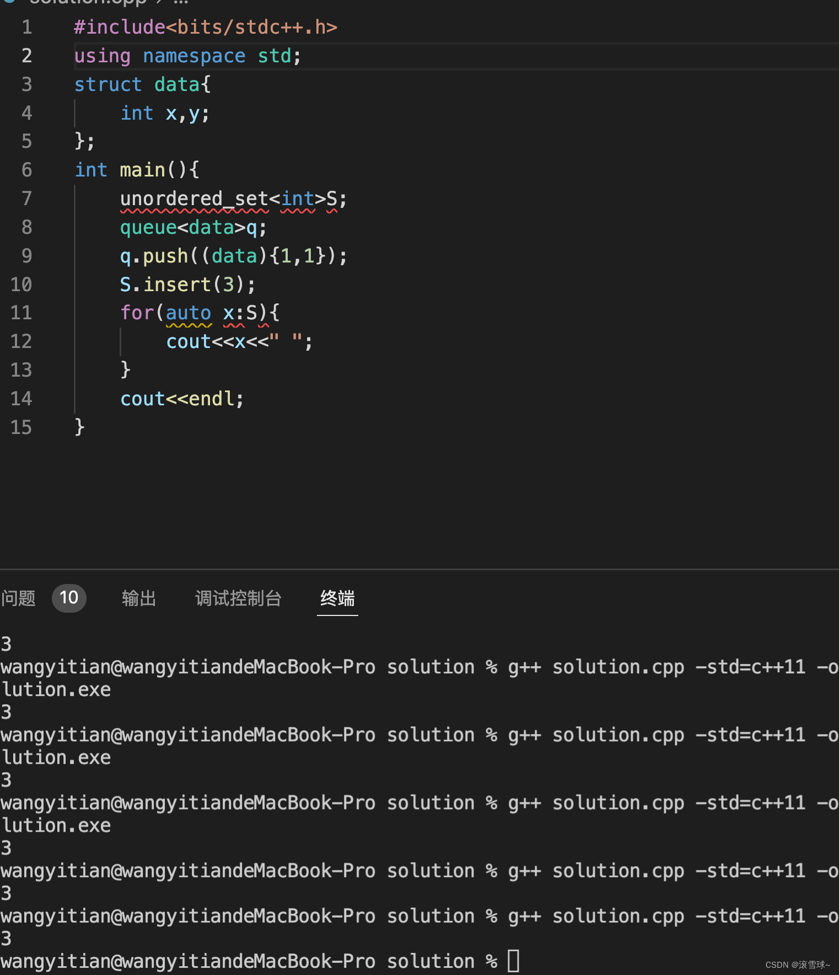
Task: Click the #include<bits/stdc++.h> line
Action: (206, 27)
